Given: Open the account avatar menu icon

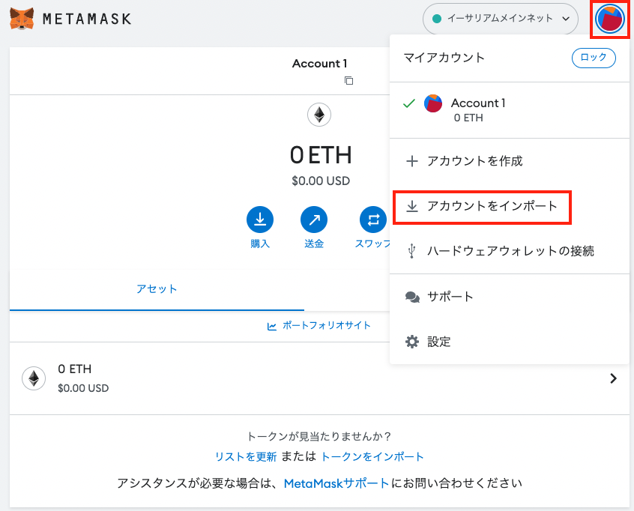Looking at the screenshot, I should click(x=609, y=19).
